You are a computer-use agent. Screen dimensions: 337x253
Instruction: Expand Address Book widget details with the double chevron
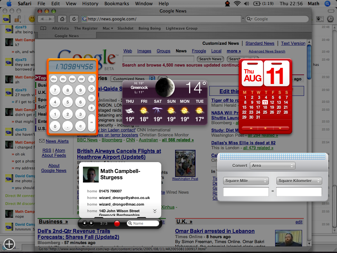155,211
